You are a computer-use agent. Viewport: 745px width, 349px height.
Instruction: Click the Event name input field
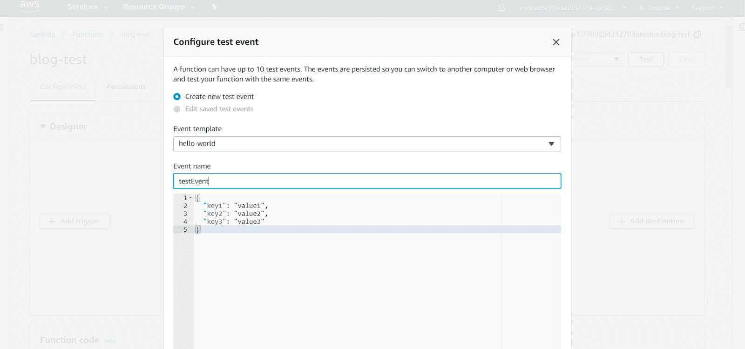367,181
